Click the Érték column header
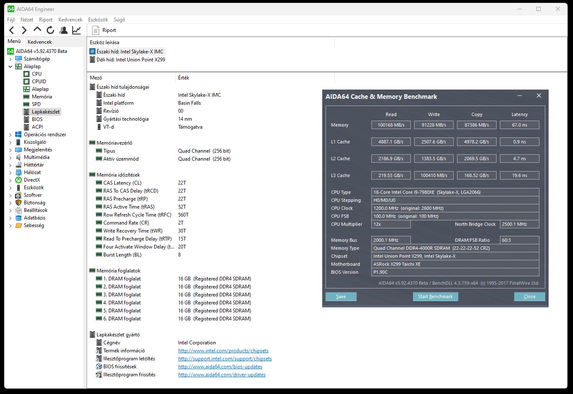This screenshot has height=394, width=573. coord(255,78)
